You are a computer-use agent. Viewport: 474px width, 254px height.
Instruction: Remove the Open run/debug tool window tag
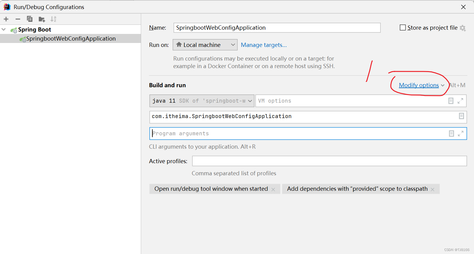pyautogui.click(x=273, y=189)
